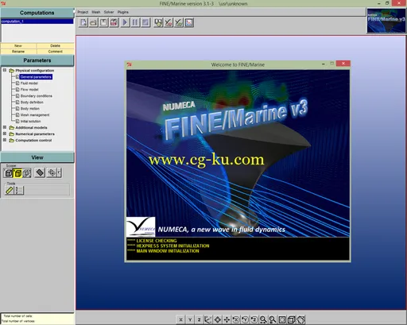Select the diamond scrolling view icon
Screen dimensions: 407x325
click(218, 319)
